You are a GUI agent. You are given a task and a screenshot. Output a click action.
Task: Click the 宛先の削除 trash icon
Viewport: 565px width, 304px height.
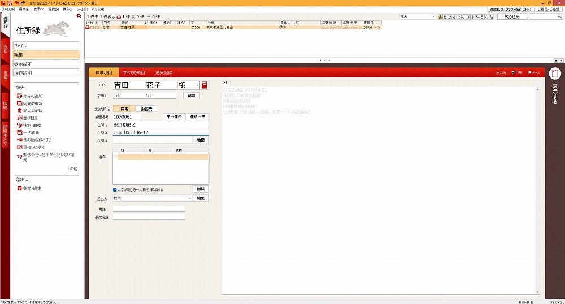tap(19, 111)
